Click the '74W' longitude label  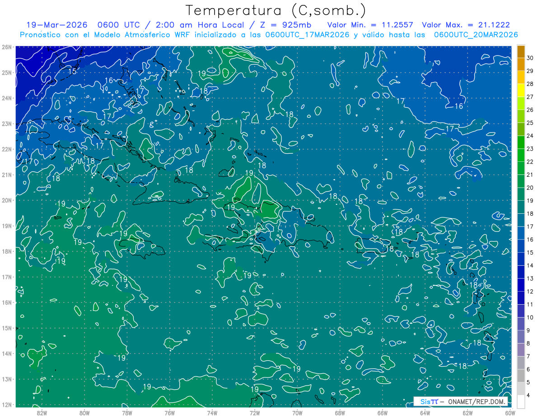click(212, 412)
